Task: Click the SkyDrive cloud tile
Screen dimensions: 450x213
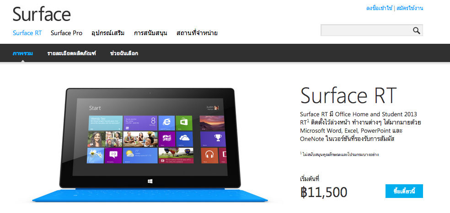Action: tap(184, 139)
